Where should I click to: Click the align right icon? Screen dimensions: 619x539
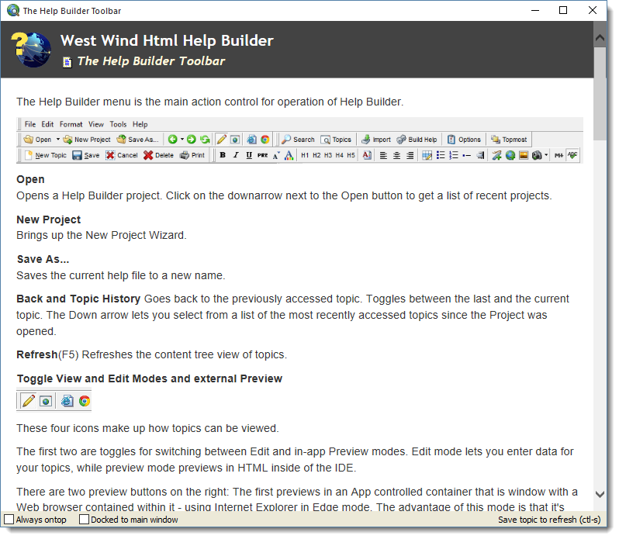pos(410,155)
